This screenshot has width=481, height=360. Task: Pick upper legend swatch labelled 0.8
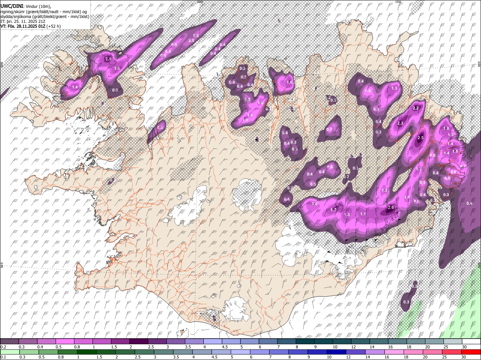83,342
